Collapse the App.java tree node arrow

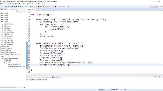pos(3,61)
